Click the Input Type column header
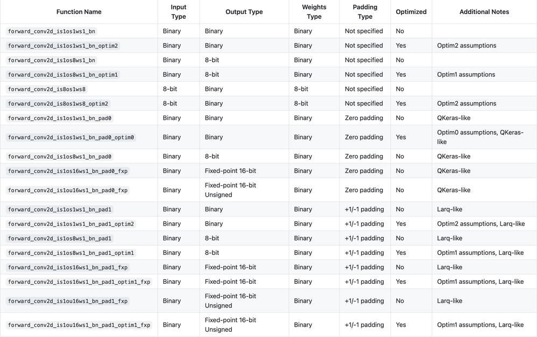Viewport: 537px width, 337px height. tap(178, 12)
